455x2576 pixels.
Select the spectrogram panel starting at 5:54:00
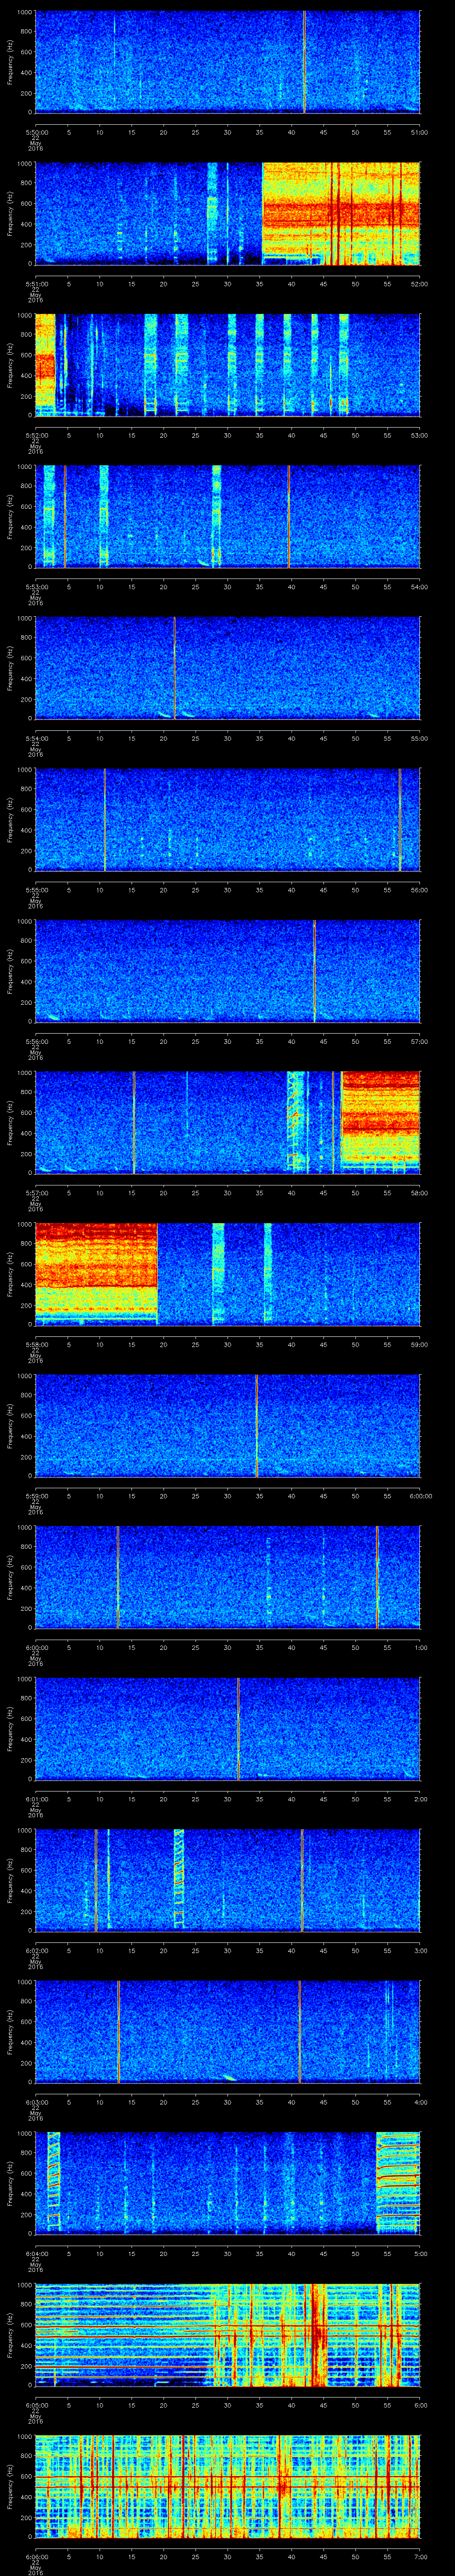pyautogui.click(x=227, y=668)
